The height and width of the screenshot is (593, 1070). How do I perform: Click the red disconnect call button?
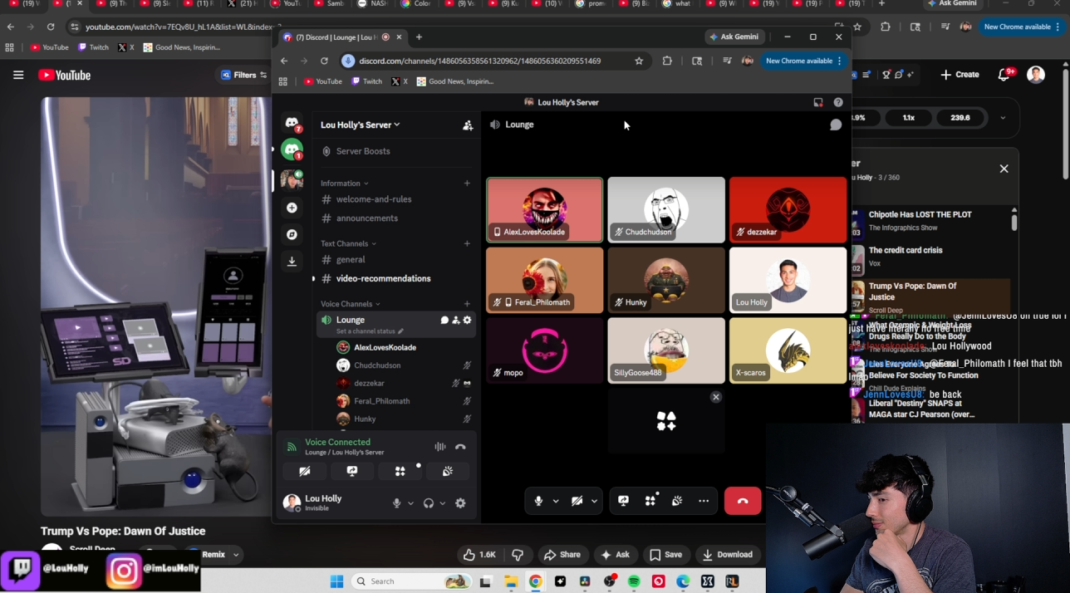tap(743, 501)
